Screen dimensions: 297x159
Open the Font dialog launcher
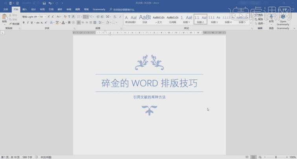click(74, 28)
